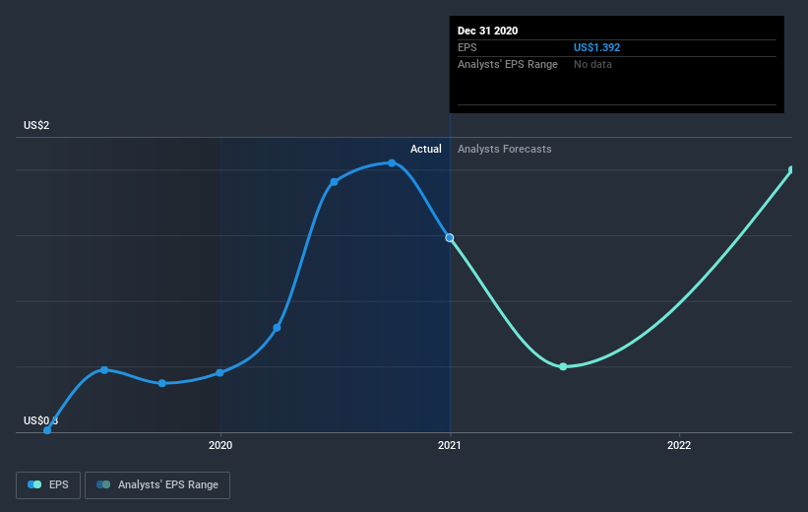The image size is (808, 512).
Task: Click the 2020 x-axis label
Action: tap(220, 445)
